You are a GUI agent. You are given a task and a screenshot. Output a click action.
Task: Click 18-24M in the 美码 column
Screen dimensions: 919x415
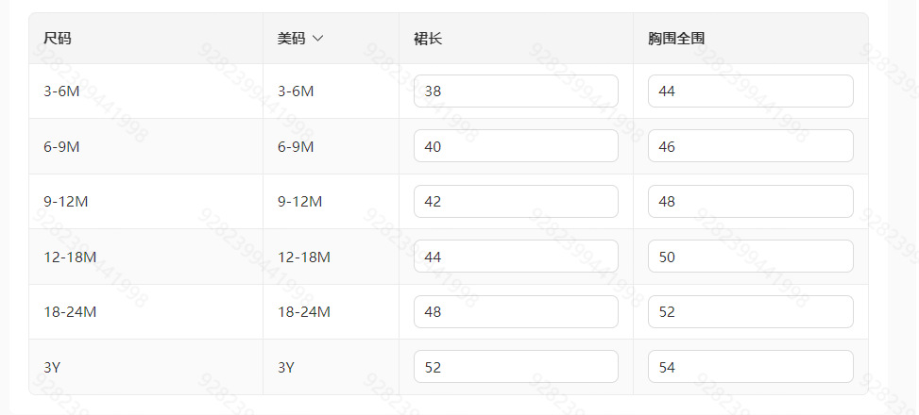point(304,311)
